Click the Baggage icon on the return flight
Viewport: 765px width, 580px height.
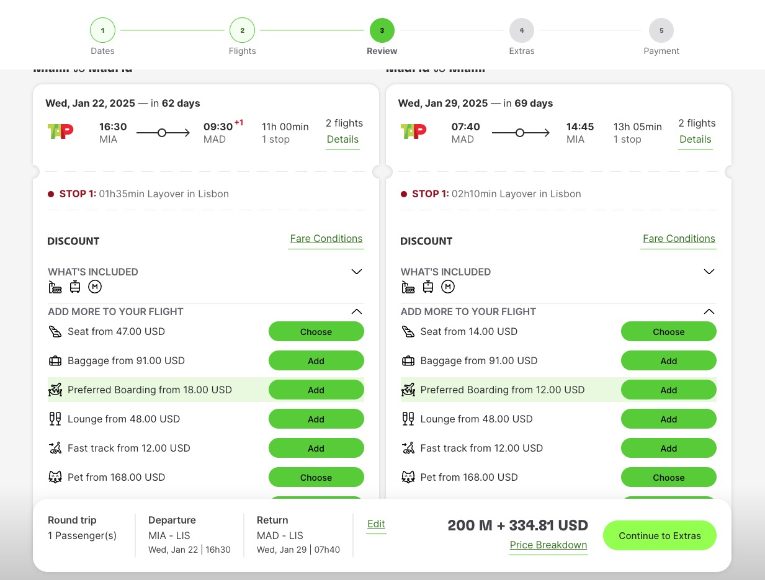[408, 360]
